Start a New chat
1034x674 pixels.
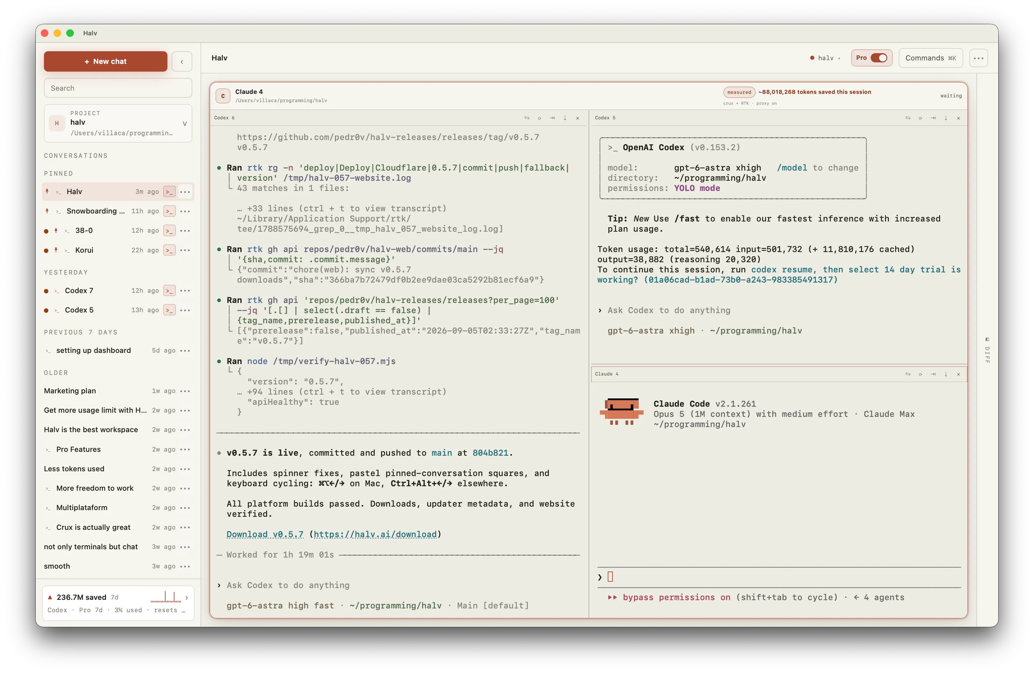(x=106, y=61)
